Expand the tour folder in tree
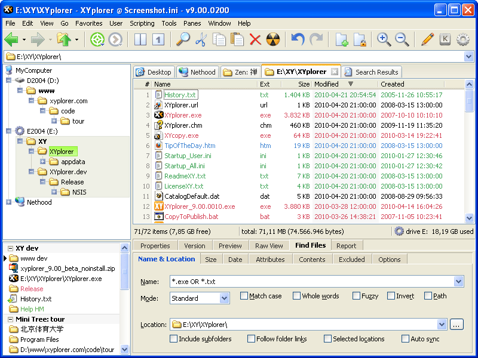 tap(54, 121)
